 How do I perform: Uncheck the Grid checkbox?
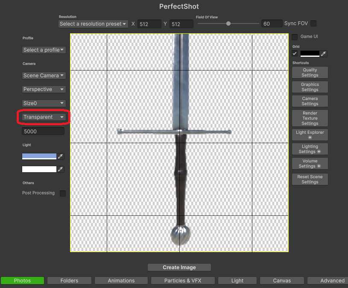[295, 54]
